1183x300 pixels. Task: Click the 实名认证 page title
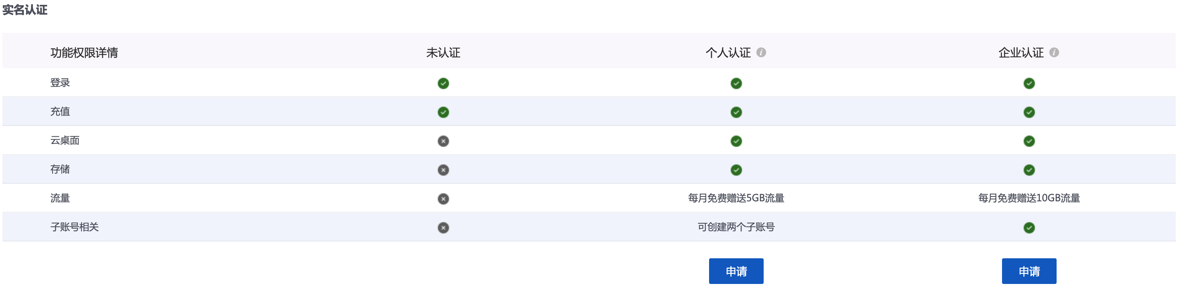coord(25,10)
